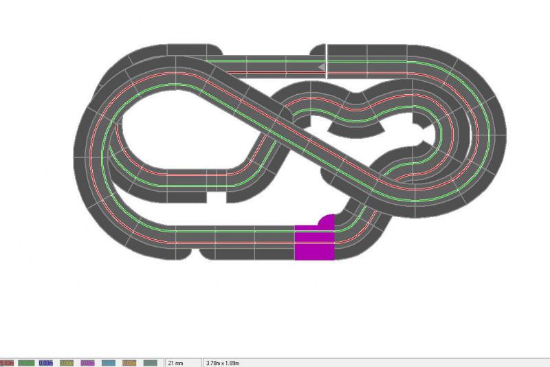Select the last grey-teal lane swatch
This screenshot has height=367, width=550.
point(150,362)
